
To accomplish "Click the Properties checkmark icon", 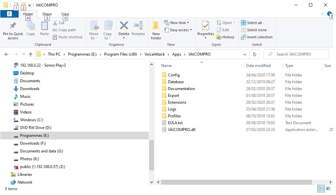I will tap(205, 26).
